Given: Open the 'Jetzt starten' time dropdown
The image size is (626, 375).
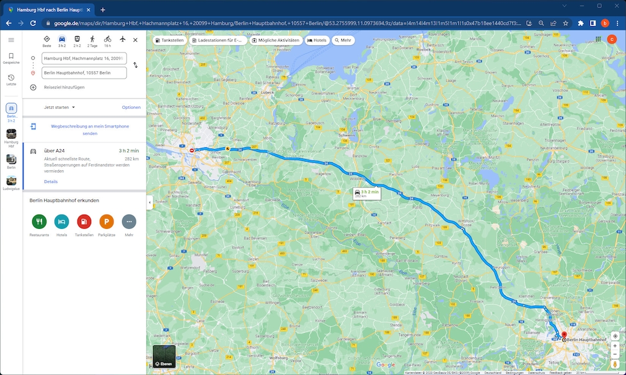Looking at the screenshot, I should (60, 107).
